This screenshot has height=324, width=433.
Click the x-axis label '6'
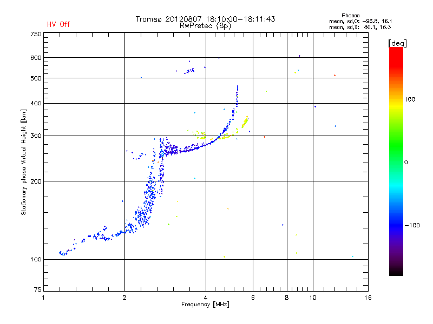pos(253,298)
